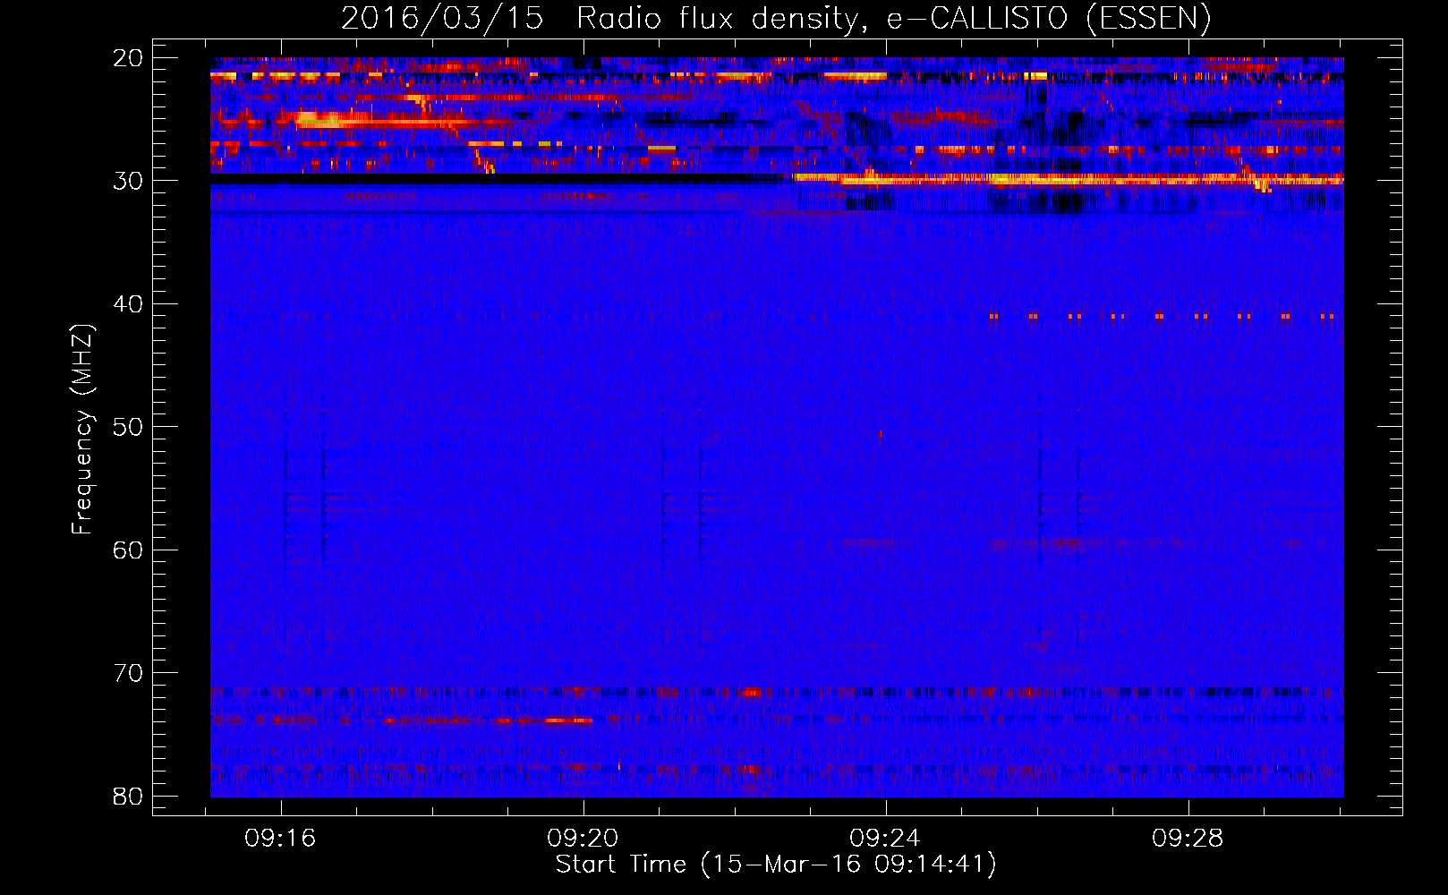Click the bright red burst at 72 MHz
The image size is (1448, 895).
tap(752, 692)
